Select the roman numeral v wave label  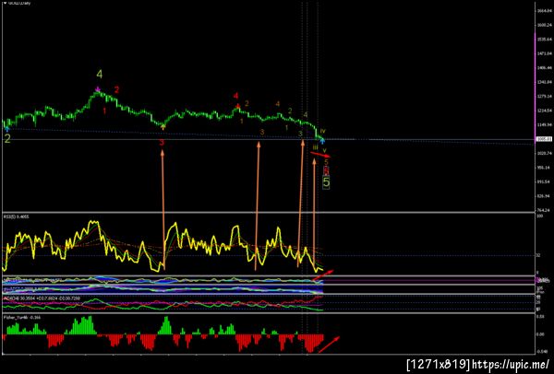pos(324,150)
